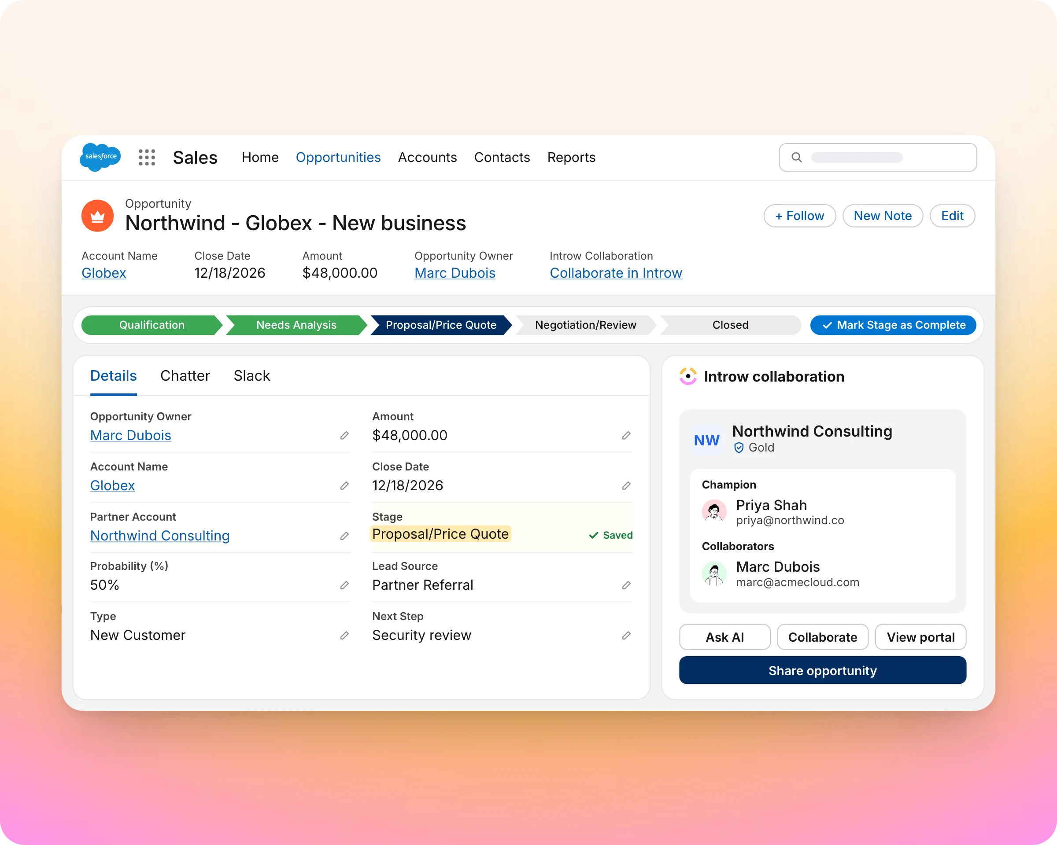This screenshot has width=1057, height=845.
Task: Edit the Next Step field pencil
Action: click(x=626, y=636)
